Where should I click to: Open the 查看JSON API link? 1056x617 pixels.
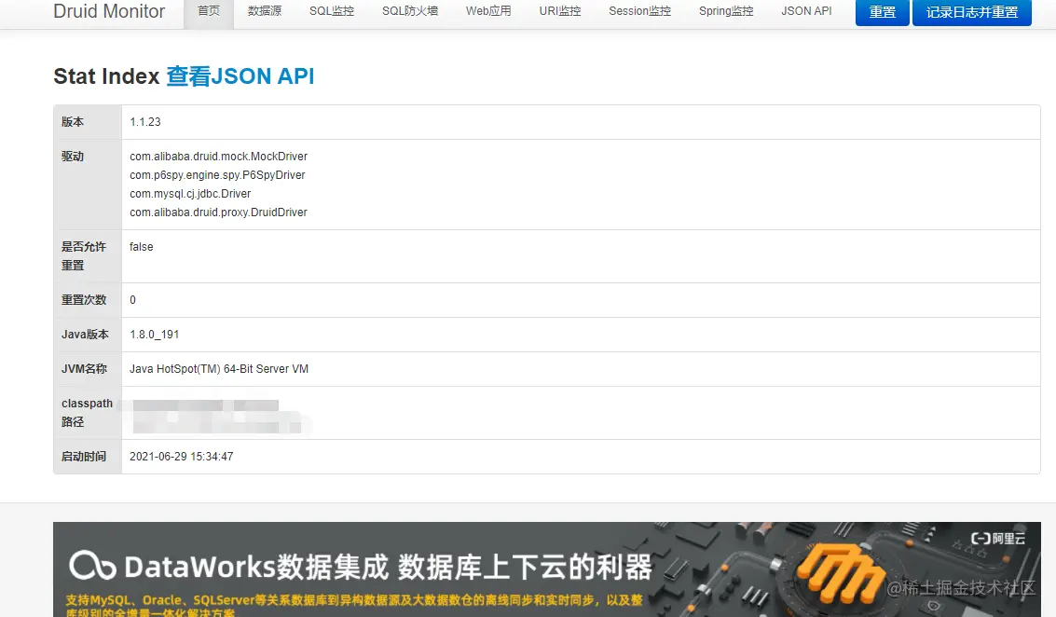coord(240,76)
